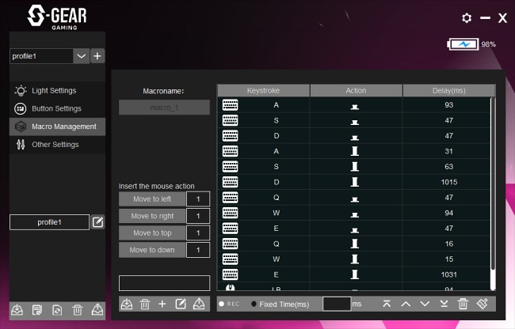Viewport: 515px width, 329px height.
Task: Click the Move to top value box
Action: 198,233
